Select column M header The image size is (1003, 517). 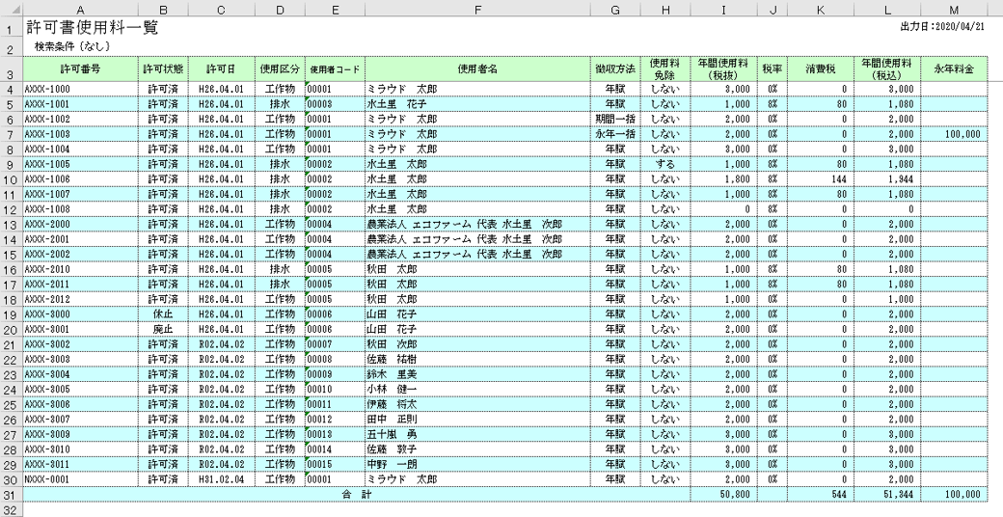954,9
